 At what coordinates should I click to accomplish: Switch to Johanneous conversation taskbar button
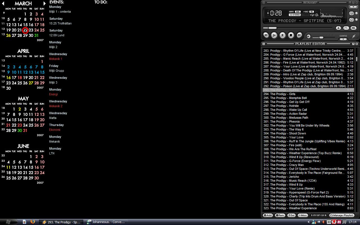106,222
